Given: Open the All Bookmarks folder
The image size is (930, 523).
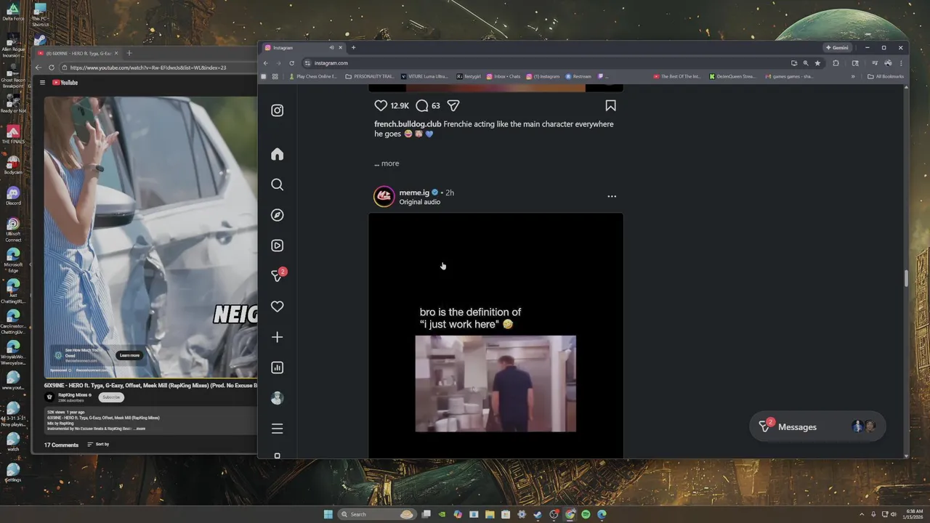Looking at the screenshot, I should point(886,76).
